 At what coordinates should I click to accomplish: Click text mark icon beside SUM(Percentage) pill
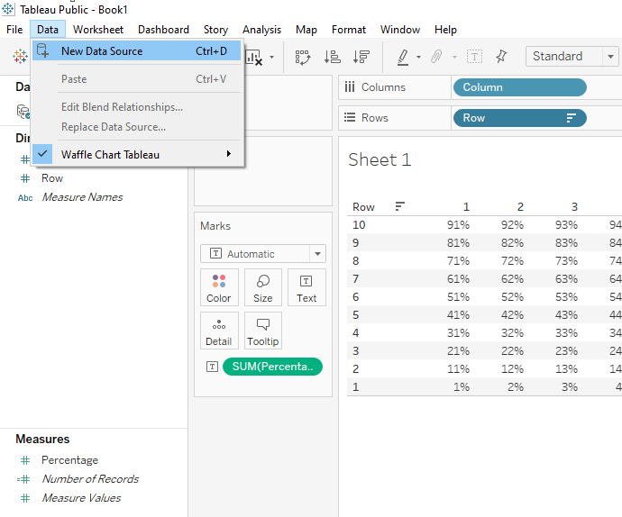click(x=212, y=367)
